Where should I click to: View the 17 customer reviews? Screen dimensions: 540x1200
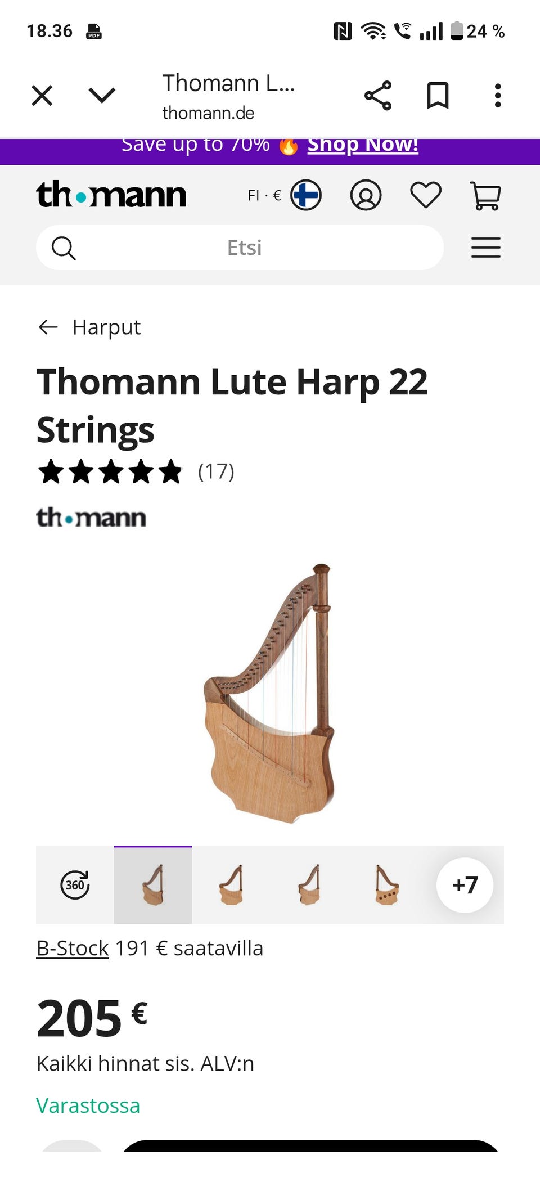[x=216, y=471]
